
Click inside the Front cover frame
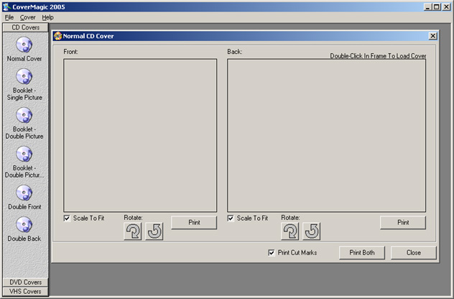(140, 136)
